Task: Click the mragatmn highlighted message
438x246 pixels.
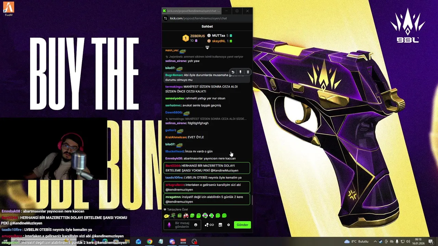Action: [207, 199]
